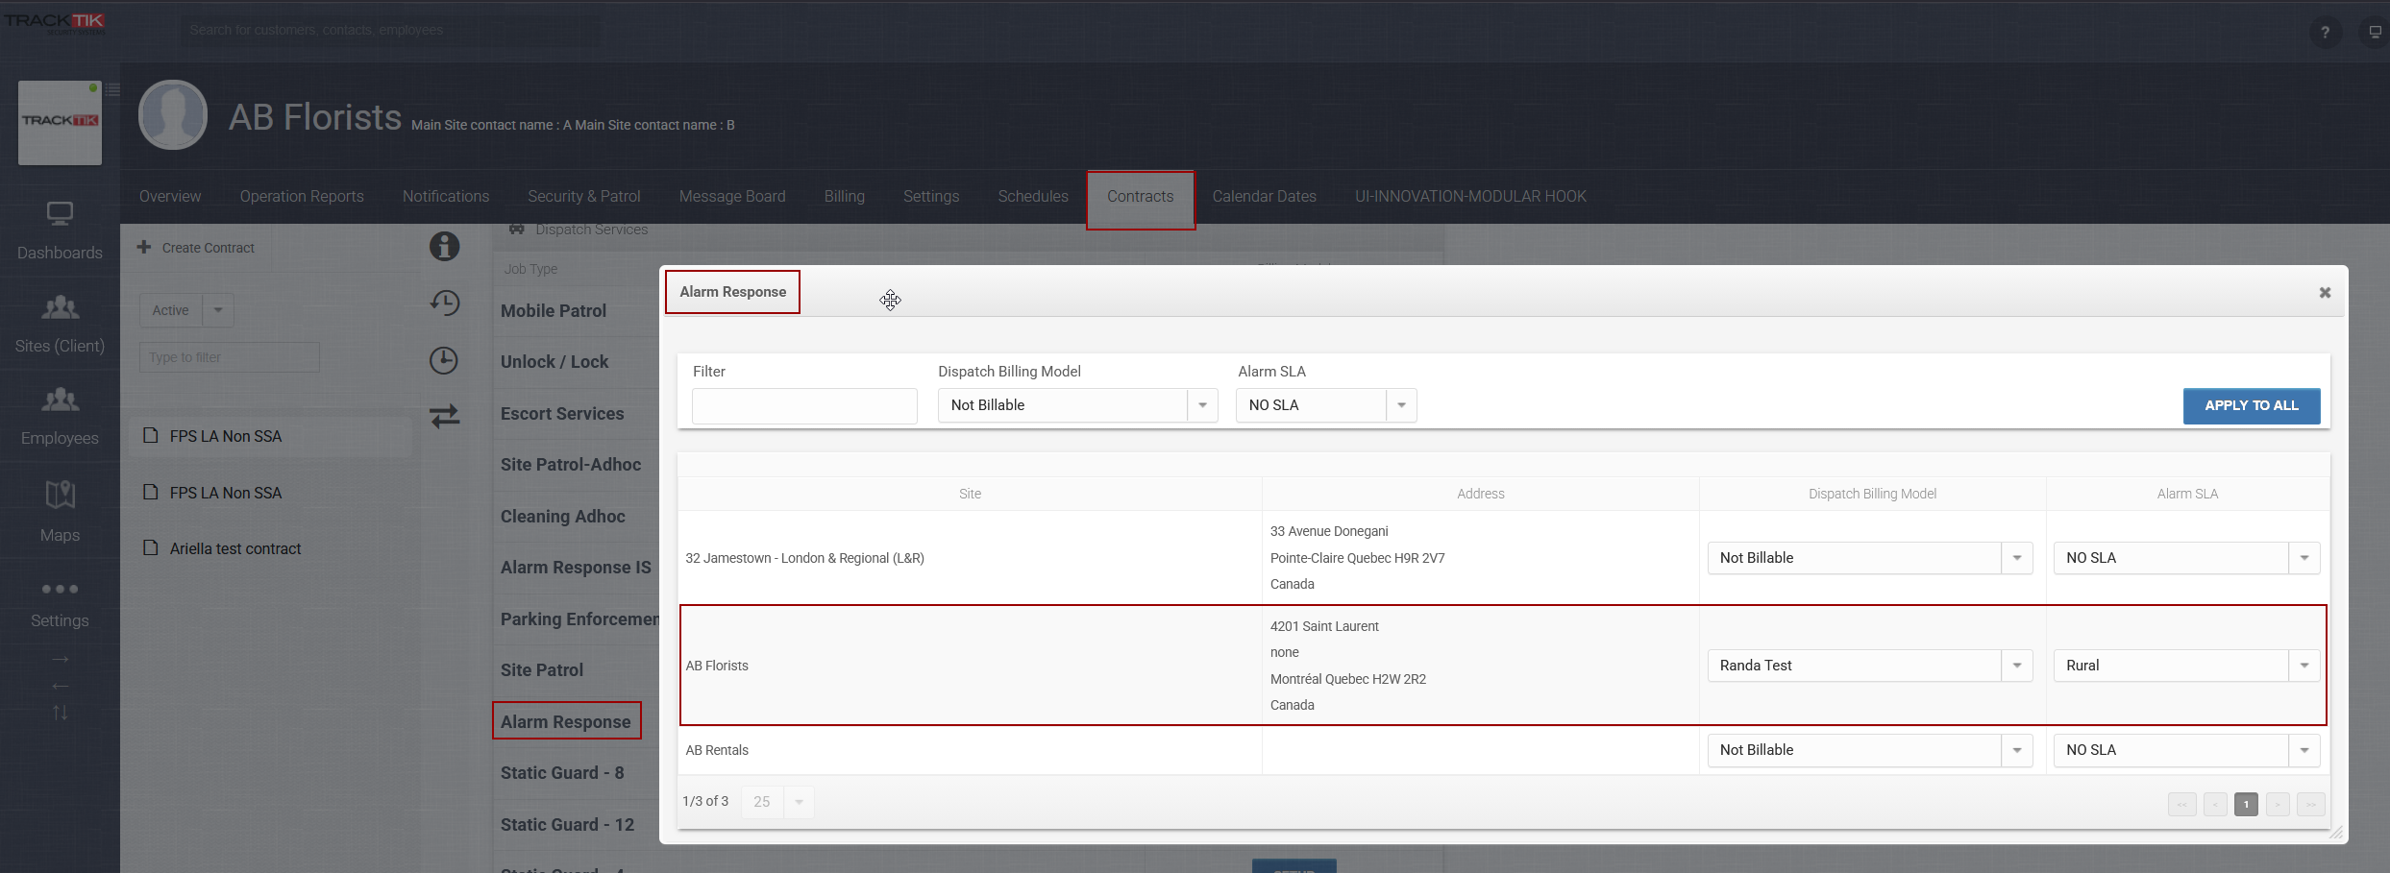Viewport: 2390px width, 873px height.
Task: Open Sites (Client) in sidebar
Action: [x=60, y=324]
